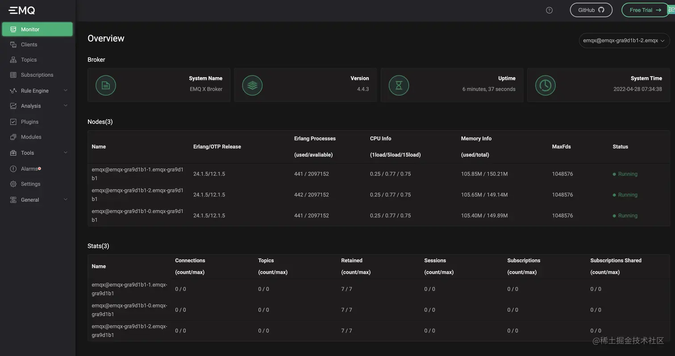Click the System Time clock icon
The image size is (675, 356).
pos(545,85)
